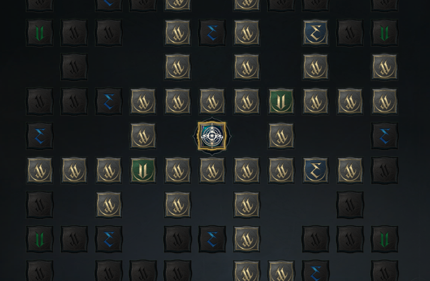Viewport: 430px width, 281px height.
Task: Choose locked blue node left of upper gold row
Action: [108, 101]
